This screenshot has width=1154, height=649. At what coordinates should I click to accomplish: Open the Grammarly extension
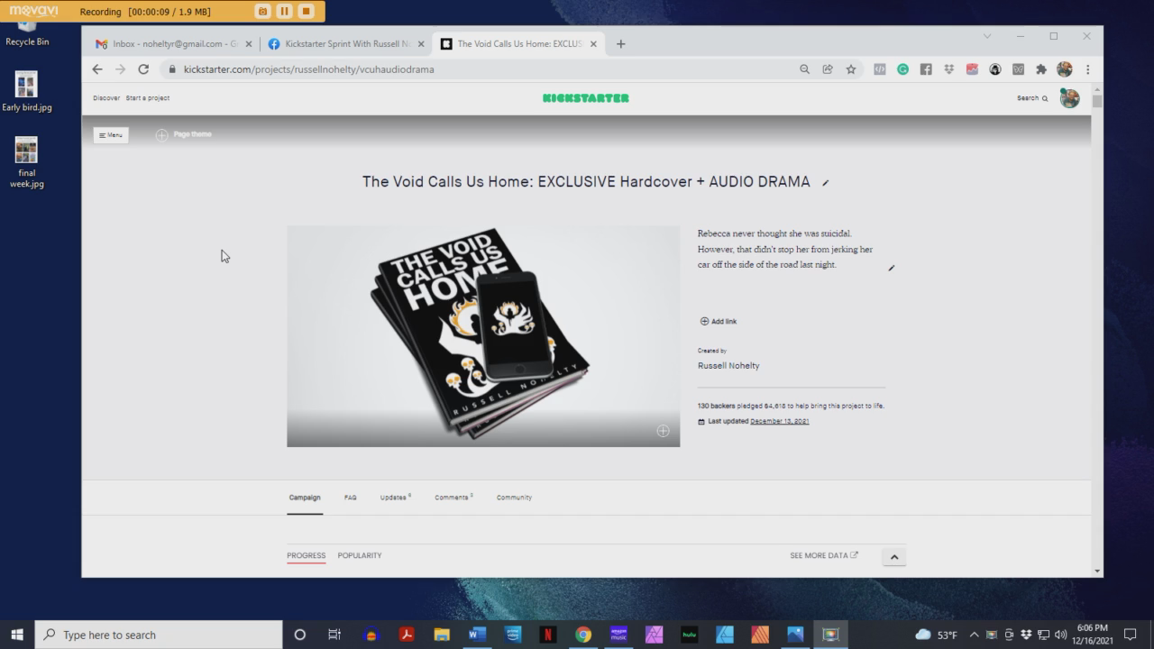click(x=902, y=69)
